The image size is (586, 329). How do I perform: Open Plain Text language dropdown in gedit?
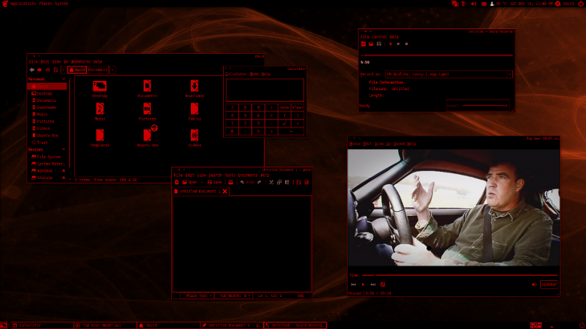198,296
